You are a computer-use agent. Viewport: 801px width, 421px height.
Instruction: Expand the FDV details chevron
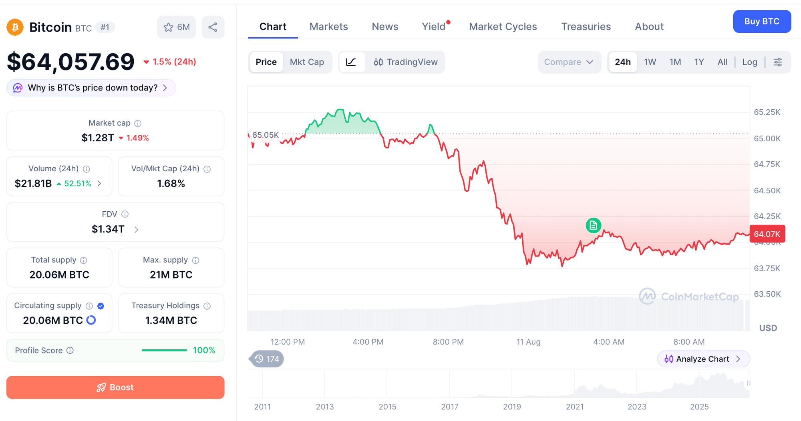136,230
